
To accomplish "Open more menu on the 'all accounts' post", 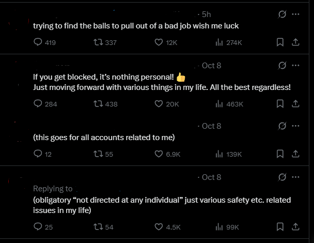I will [295, 126].
